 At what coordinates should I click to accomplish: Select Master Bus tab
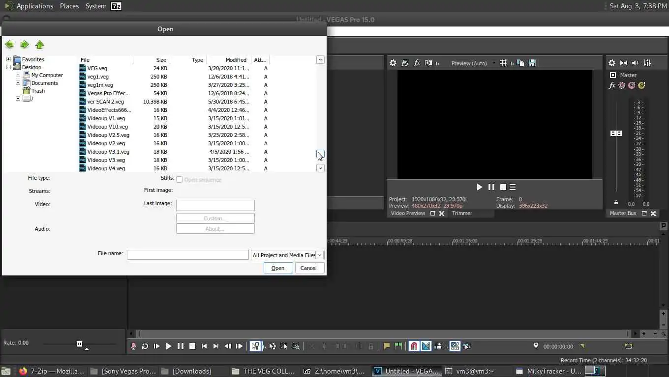coord(623,213)
